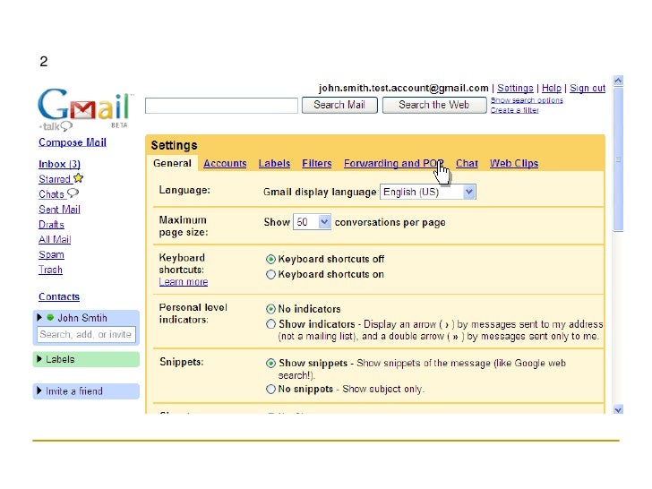652x489 pixels.
Task: Open the Labels settings tab
Action: click(x=274, y=163)
